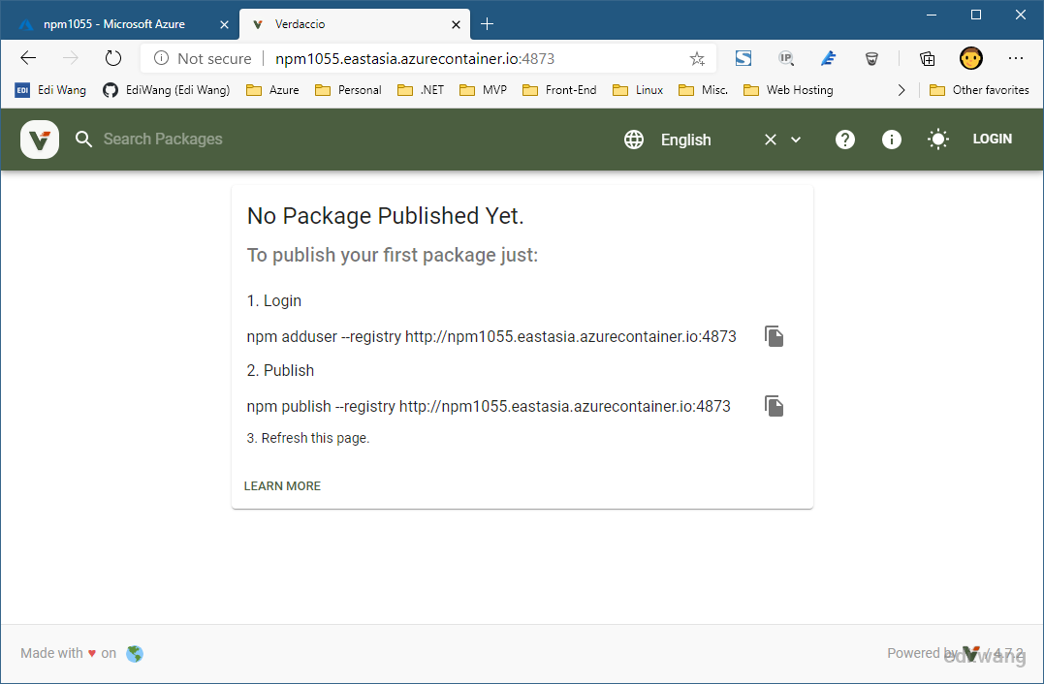The width and height of the screenshot is (1044, 684).
Task: Click the Verdaccio logo in footer
Action: click(x=971, y=653)
